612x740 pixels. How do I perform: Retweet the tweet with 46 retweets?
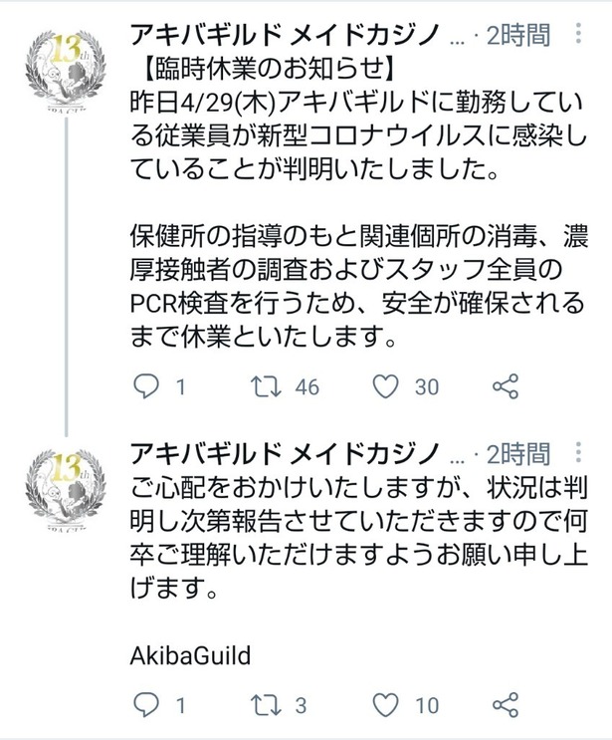pos(263,387)
